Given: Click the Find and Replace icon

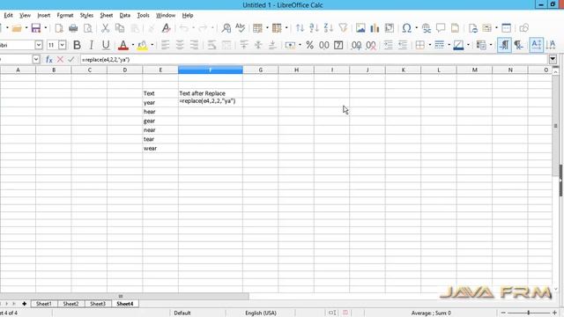Looking at the screenshot, I should 226,28.
